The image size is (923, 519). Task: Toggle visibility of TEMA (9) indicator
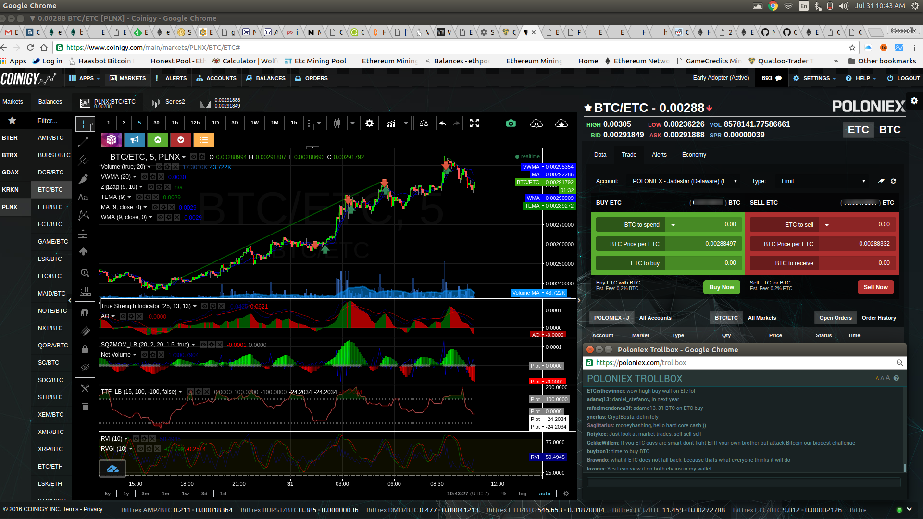coord(139,197)
